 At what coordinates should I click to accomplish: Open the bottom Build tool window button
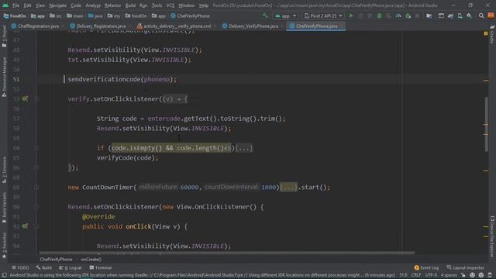[43, 267]
